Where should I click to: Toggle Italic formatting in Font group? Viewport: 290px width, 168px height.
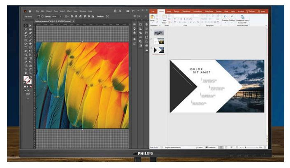178,19
